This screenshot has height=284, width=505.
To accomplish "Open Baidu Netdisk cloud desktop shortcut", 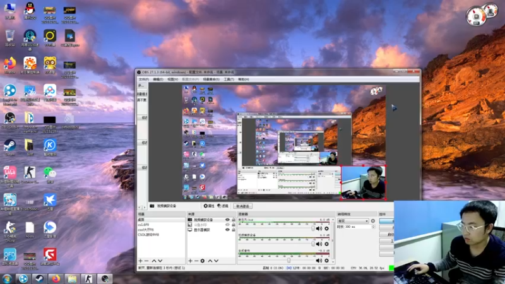I will pyautogui.click(x=50, y=93).
